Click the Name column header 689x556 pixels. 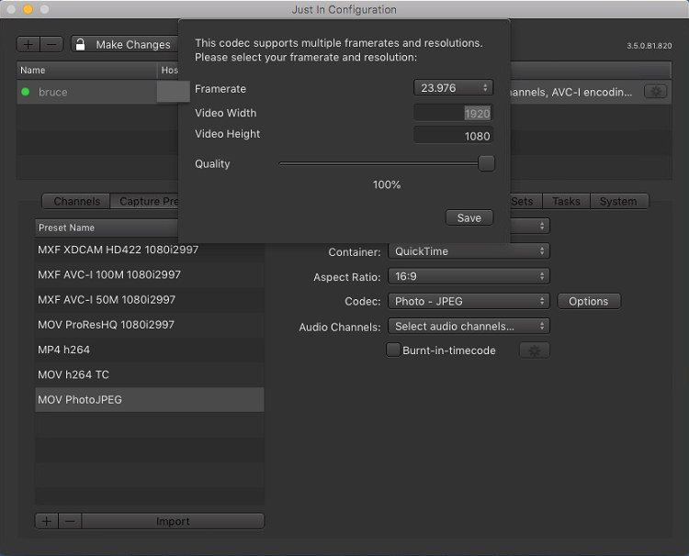86,71
